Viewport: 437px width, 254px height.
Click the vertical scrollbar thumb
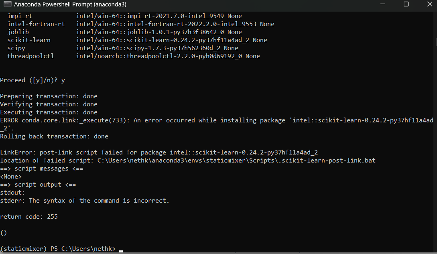point(435,42)
